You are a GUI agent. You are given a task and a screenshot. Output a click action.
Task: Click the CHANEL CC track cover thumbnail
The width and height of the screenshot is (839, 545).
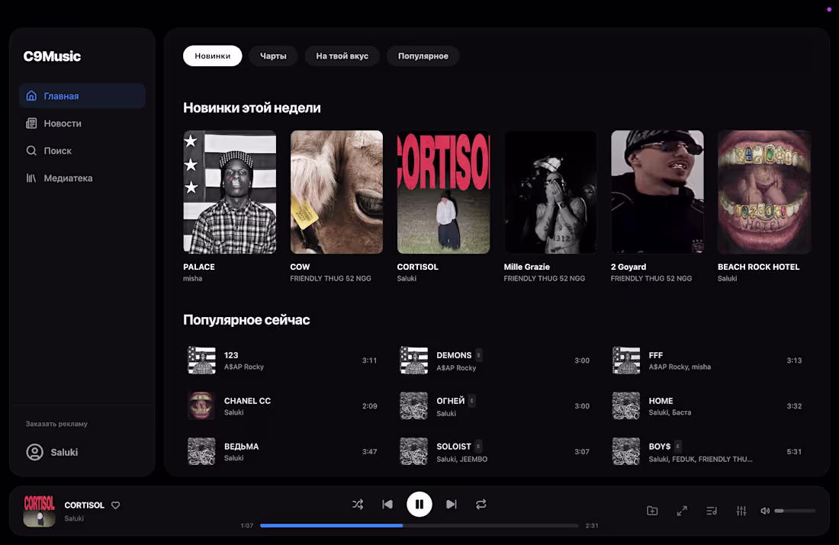(201, 406)
